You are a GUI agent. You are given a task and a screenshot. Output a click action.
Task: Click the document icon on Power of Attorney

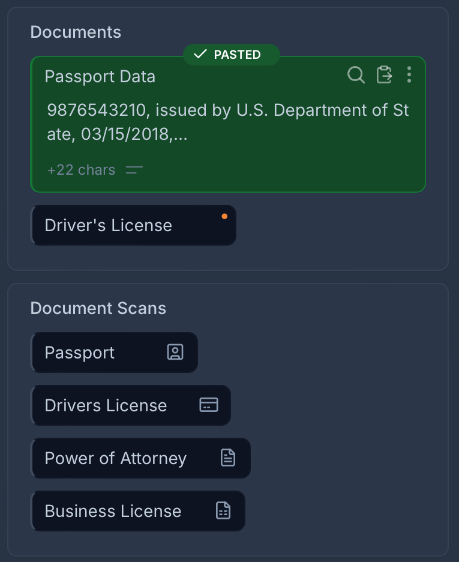point(228,458)
